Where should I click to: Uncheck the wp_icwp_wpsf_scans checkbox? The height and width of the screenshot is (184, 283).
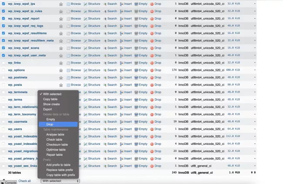pyautogui.click(x=4, y=48)
